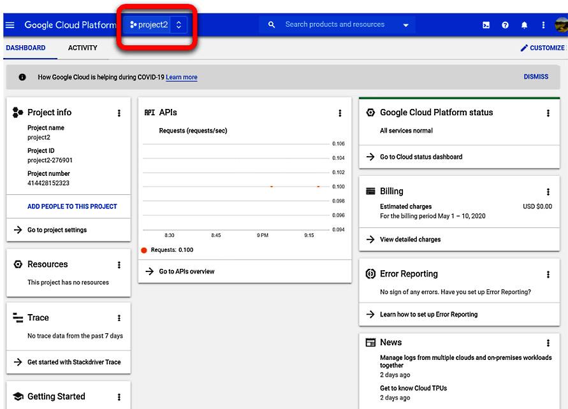Click the All services normal status text
Viewport: 568px width, 409px height.
click(406, 131)
